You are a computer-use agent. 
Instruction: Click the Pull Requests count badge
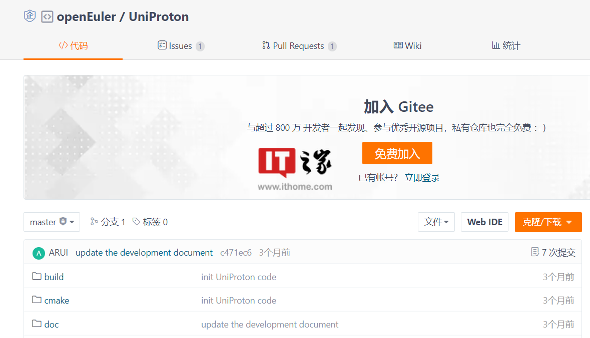click(x=332, y=46)
